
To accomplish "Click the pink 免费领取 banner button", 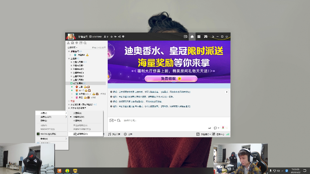I will coord(171,78).
